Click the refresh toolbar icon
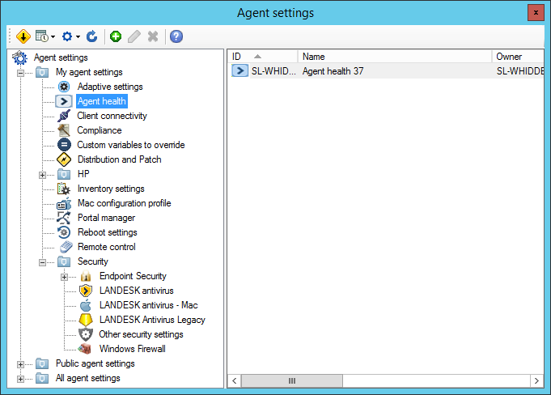The width and height of the screenshot is (551, 395). [91, 36]
